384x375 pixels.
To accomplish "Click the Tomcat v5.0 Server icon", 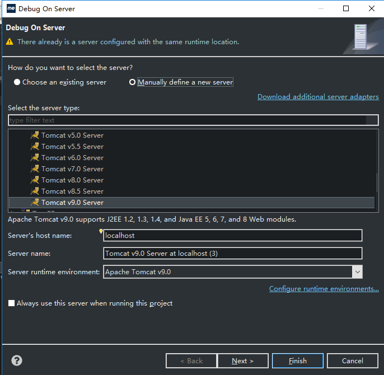I will [35, 135].
